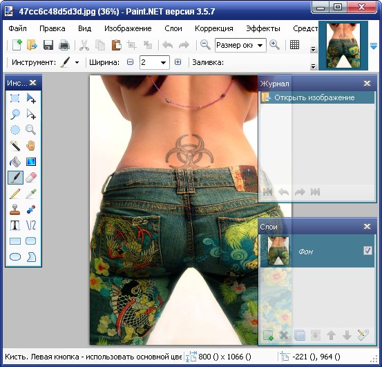Image resolution: width=382 pixels, height=367 pixels.
Task: Uncheck visibility of the Фон layer
Action: tap(367, 250)
